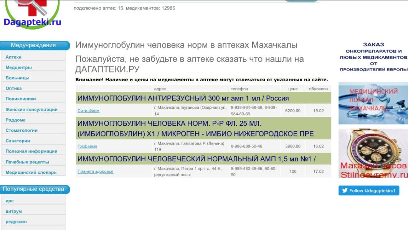
Task: Click Планета здоровья pharmacy link
Action: click(x=95, y=171)
